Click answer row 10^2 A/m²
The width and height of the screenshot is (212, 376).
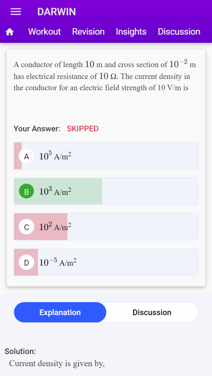[x=106, y=227]
